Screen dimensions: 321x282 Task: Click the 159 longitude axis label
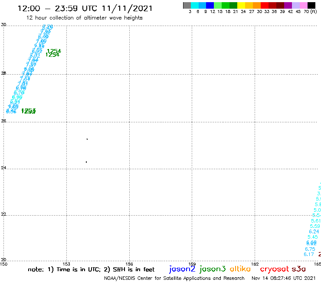click(x=192, y=264)
